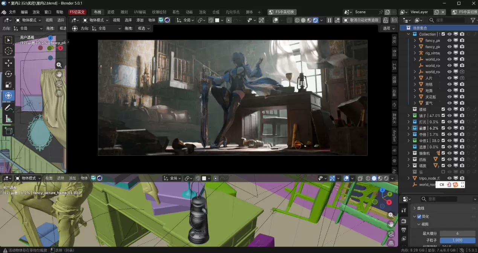Open the output properties tab icon
This screenshot has height=253, width=478.
pyautogui.click(x=403, y=230)
